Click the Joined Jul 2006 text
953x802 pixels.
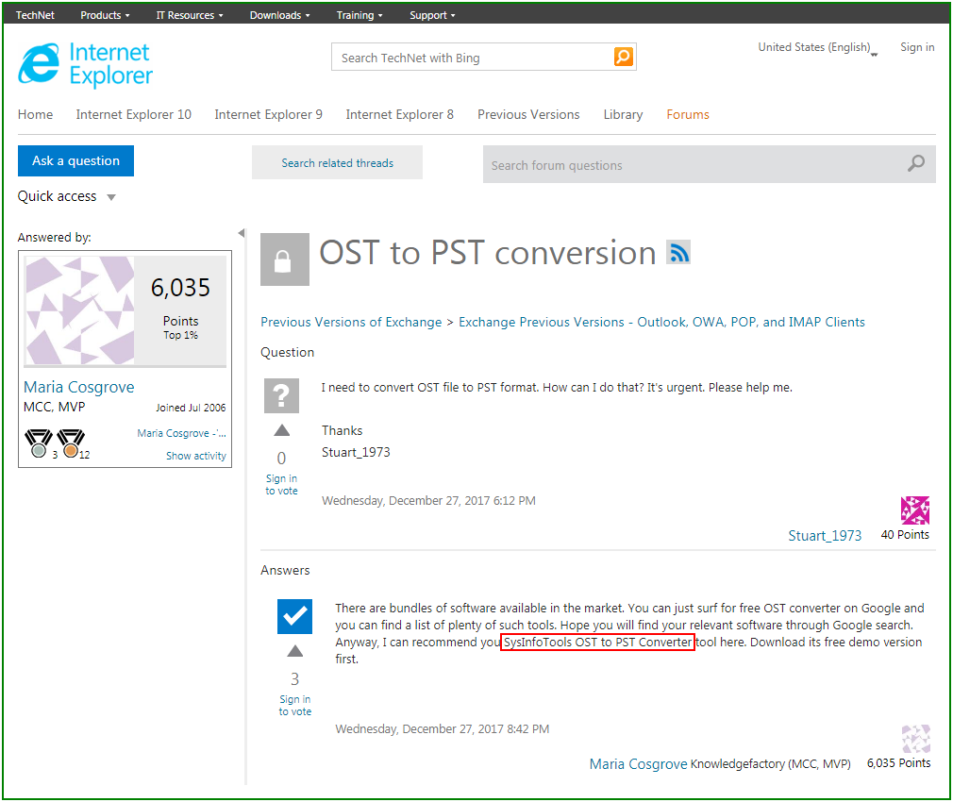click(191, 408)
